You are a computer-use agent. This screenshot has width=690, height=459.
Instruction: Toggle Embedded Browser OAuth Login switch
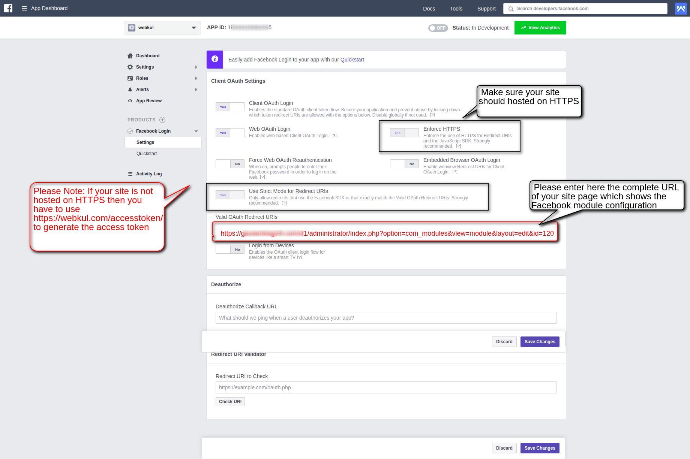pyautogui.click(x=404, y=164)
